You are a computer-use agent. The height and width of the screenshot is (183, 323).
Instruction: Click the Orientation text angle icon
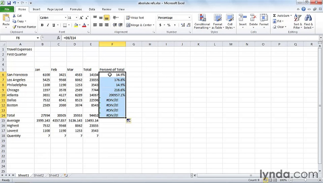click(115, 18)
